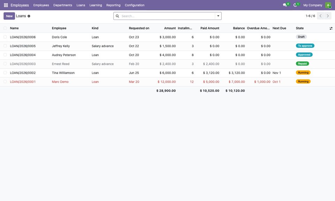Sort by the State column header

tap(299, 28)
